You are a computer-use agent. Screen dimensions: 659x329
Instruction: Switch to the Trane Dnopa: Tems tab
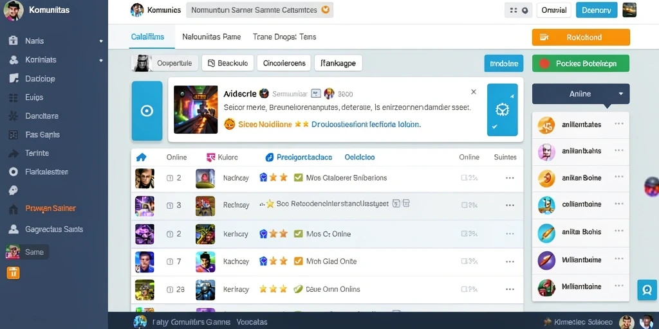(284, 37)
